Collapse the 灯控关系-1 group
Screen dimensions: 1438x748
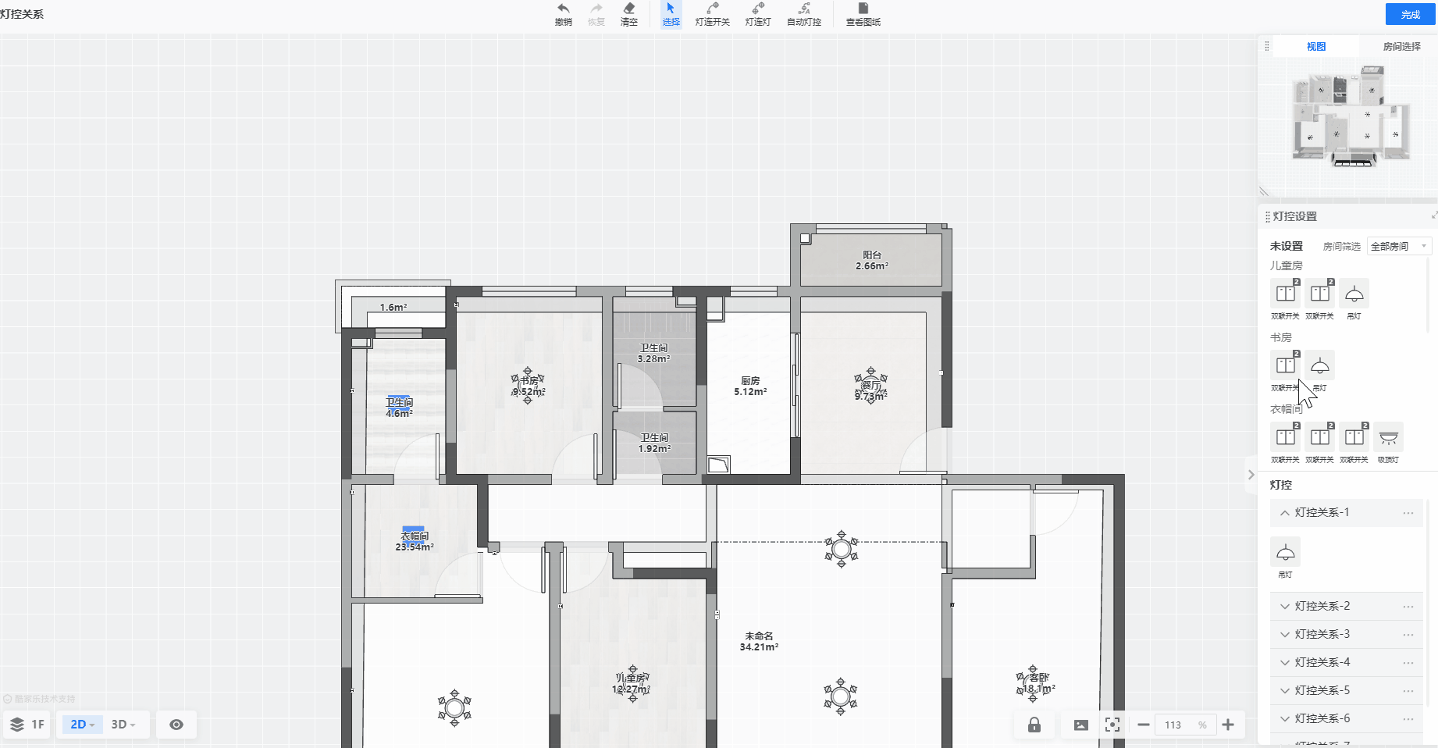pos(1285,513)
